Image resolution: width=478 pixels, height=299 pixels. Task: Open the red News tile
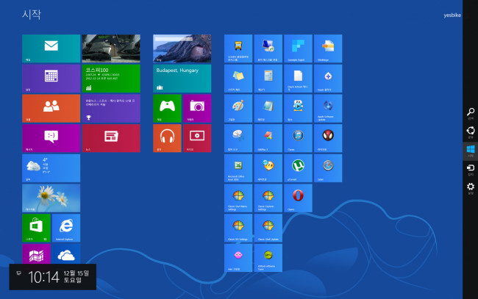[x=110, y=138]
